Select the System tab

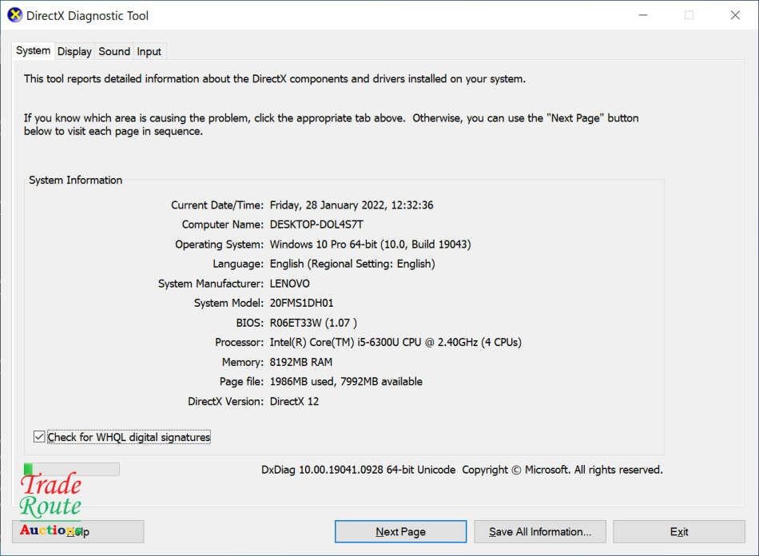point(33,50)
